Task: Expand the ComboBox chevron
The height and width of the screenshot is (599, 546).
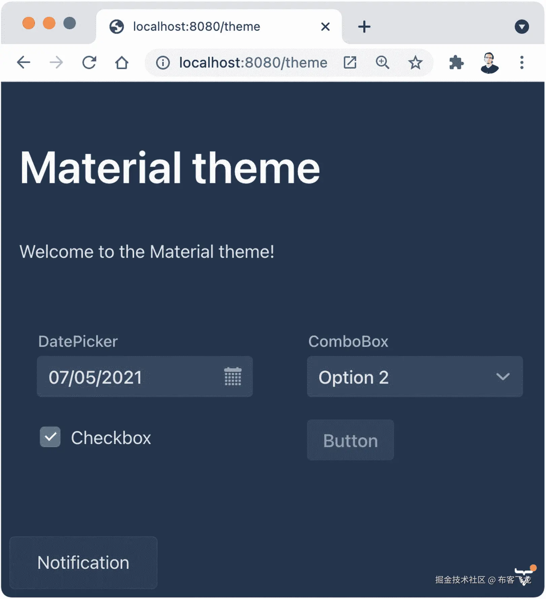Action: [503, 376]
